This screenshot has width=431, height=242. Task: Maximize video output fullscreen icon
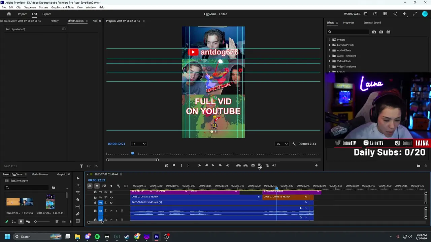[x=415, y=14]
